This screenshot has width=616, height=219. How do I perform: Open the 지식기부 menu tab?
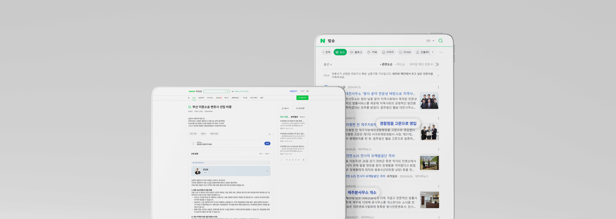(x=210, y=98)
